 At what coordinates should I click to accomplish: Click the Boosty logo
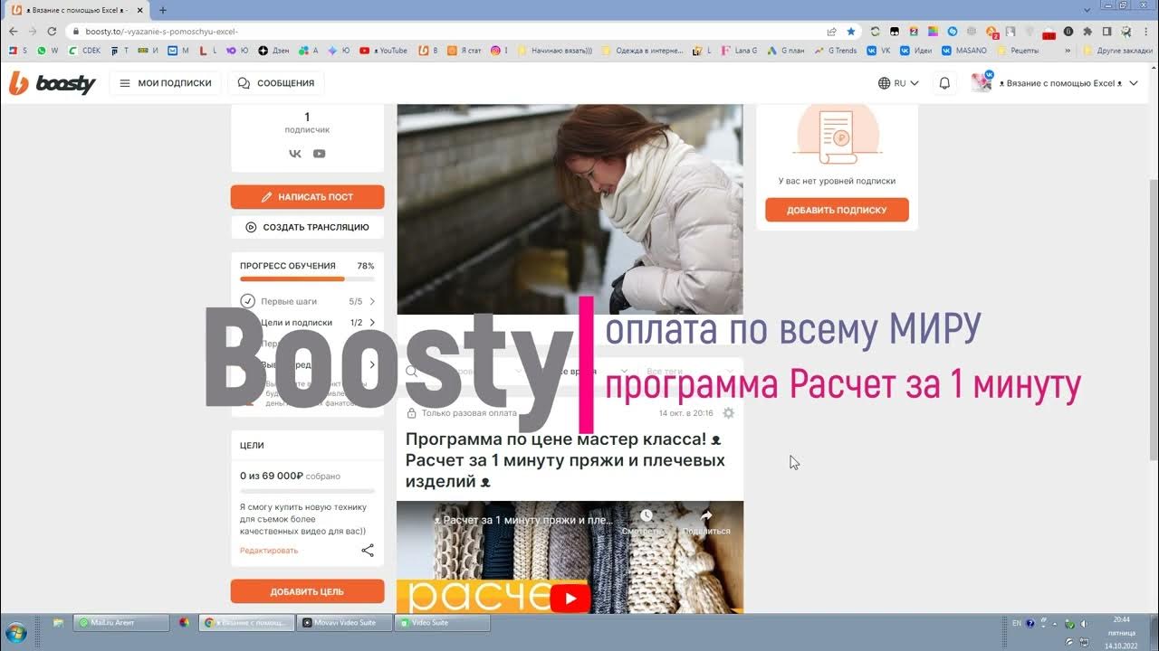click(x=52, y=83)
